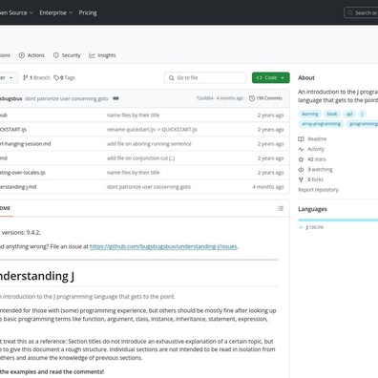Click the 'Languages' sidebar heading
This screenshot has width=378, height=378.
pyautogui.click(x=312, y=209)
